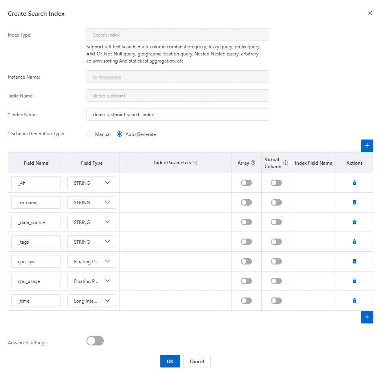The width and height of the screenshot is (382, 382).
Task: Open the Index Parameters help tooltip icon
Action: pyautogui.click(x=195, y=163)
